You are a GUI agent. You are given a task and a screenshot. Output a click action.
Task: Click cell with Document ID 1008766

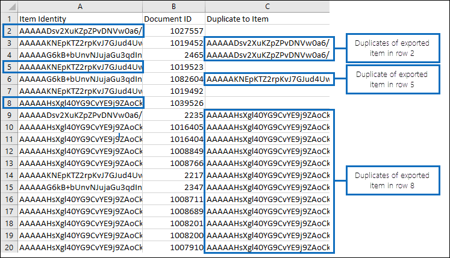[173, 164]
